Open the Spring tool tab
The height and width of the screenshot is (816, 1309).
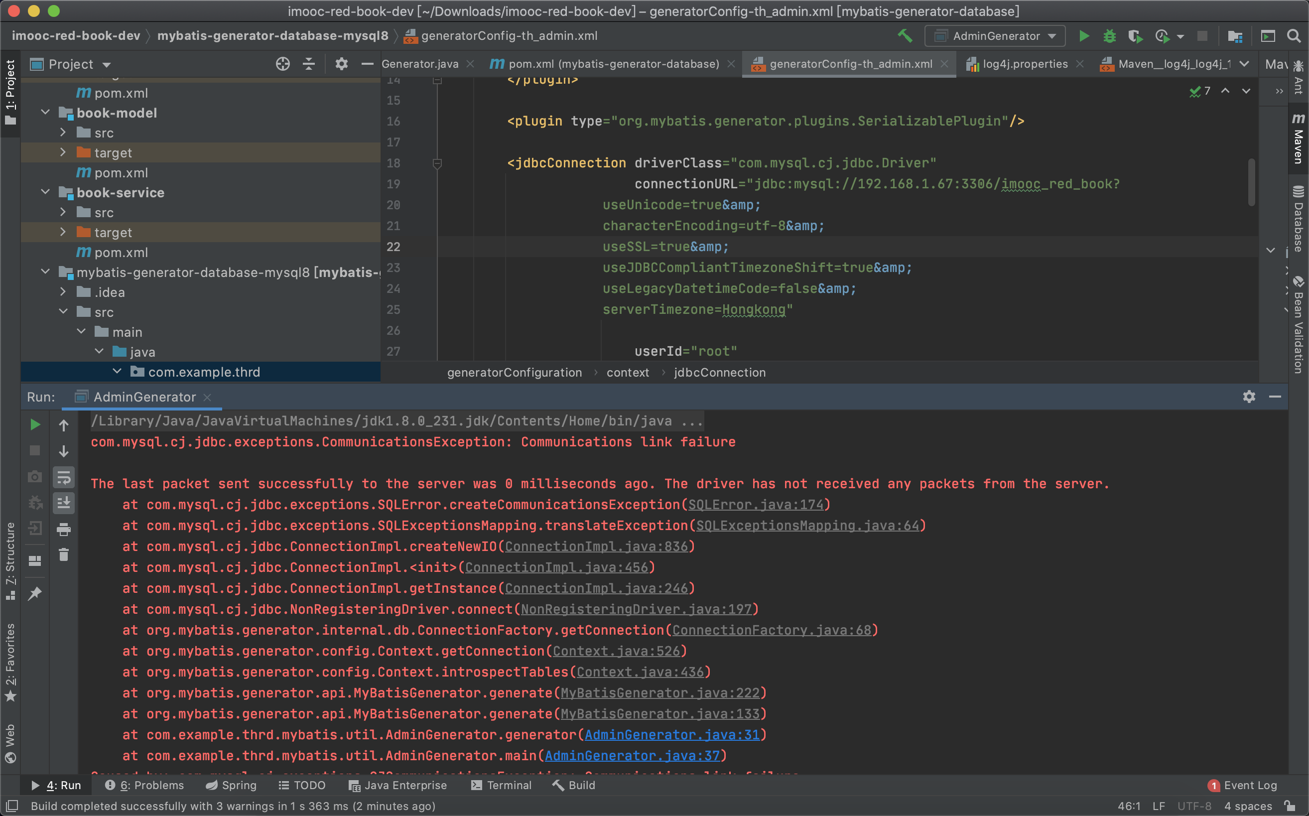pos(231,785)
